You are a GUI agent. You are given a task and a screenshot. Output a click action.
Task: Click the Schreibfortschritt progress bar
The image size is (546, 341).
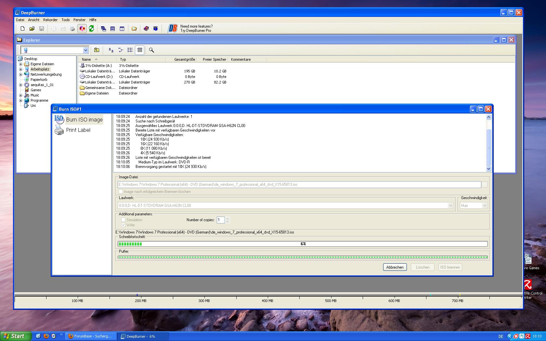click(x=303, y=244)
